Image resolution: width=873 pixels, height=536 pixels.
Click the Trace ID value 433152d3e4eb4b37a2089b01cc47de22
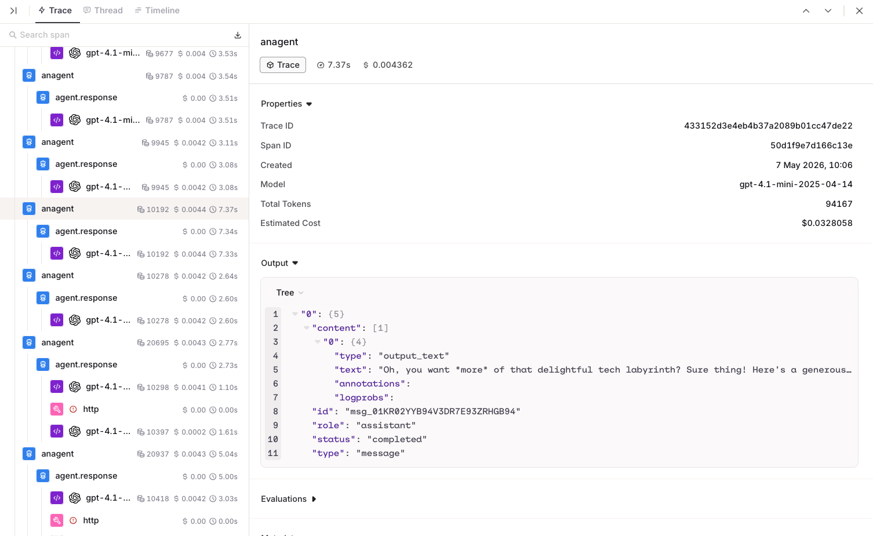[768, 126]
